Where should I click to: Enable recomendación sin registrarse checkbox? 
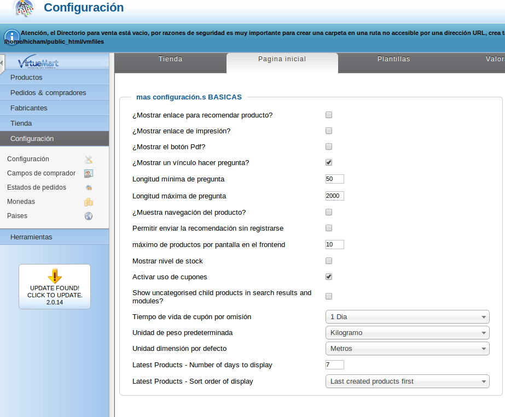click(x=328, y=228)
